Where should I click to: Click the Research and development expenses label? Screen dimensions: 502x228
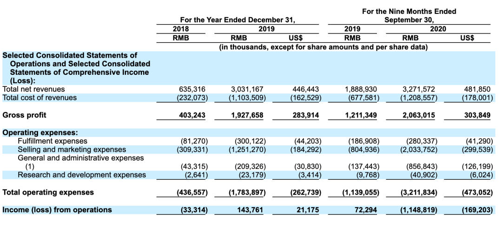[81, 175]
